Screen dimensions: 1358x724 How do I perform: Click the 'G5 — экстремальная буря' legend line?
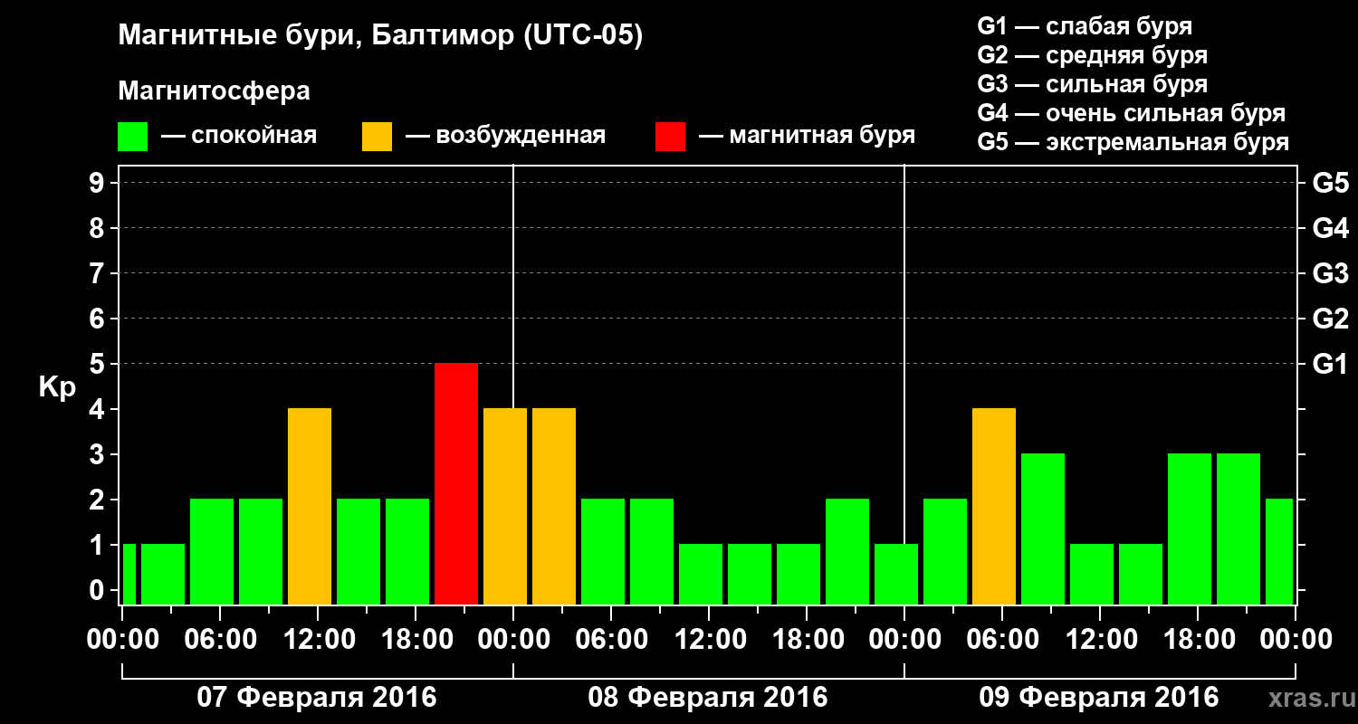point(1133,142)
